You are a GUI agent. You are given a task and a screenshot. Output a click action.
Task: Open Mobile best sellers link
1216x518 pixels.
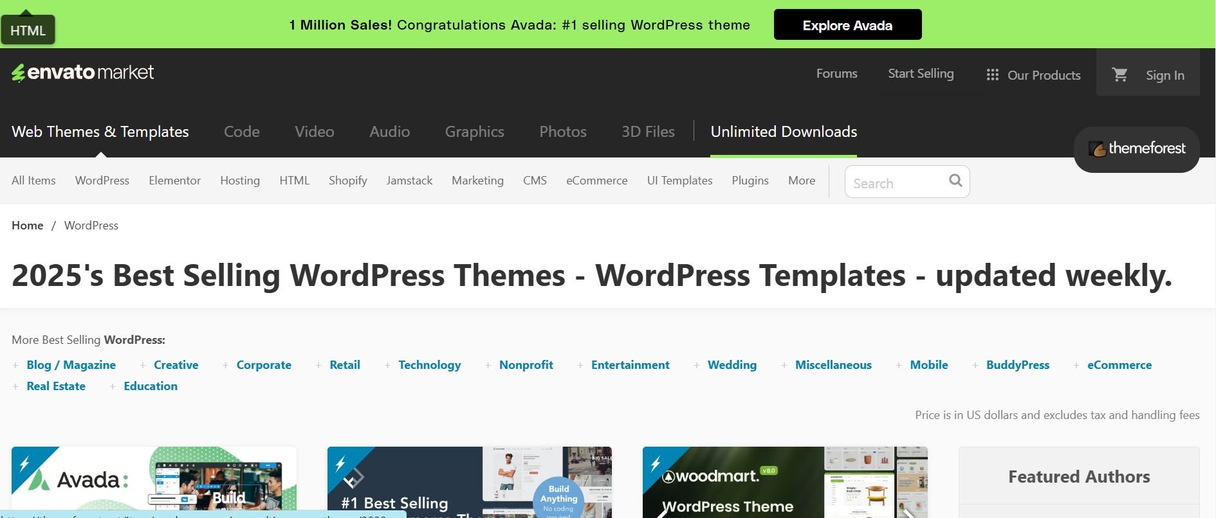tap(929, 365)
